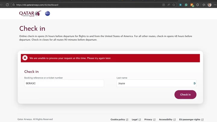Open the browser Settings and more menu
217x122 pixels.
coord(214,5)
